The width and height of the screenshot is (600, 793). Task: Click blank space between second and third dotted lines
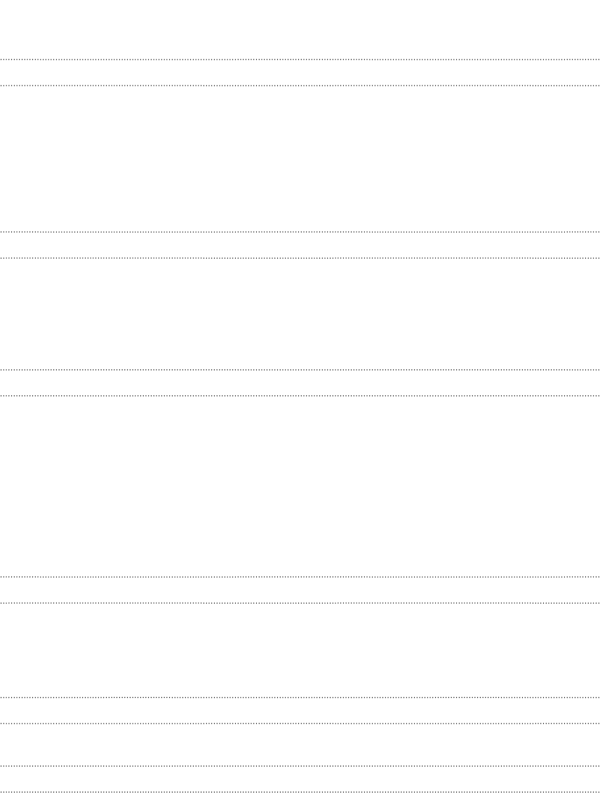tap(300, 158)
